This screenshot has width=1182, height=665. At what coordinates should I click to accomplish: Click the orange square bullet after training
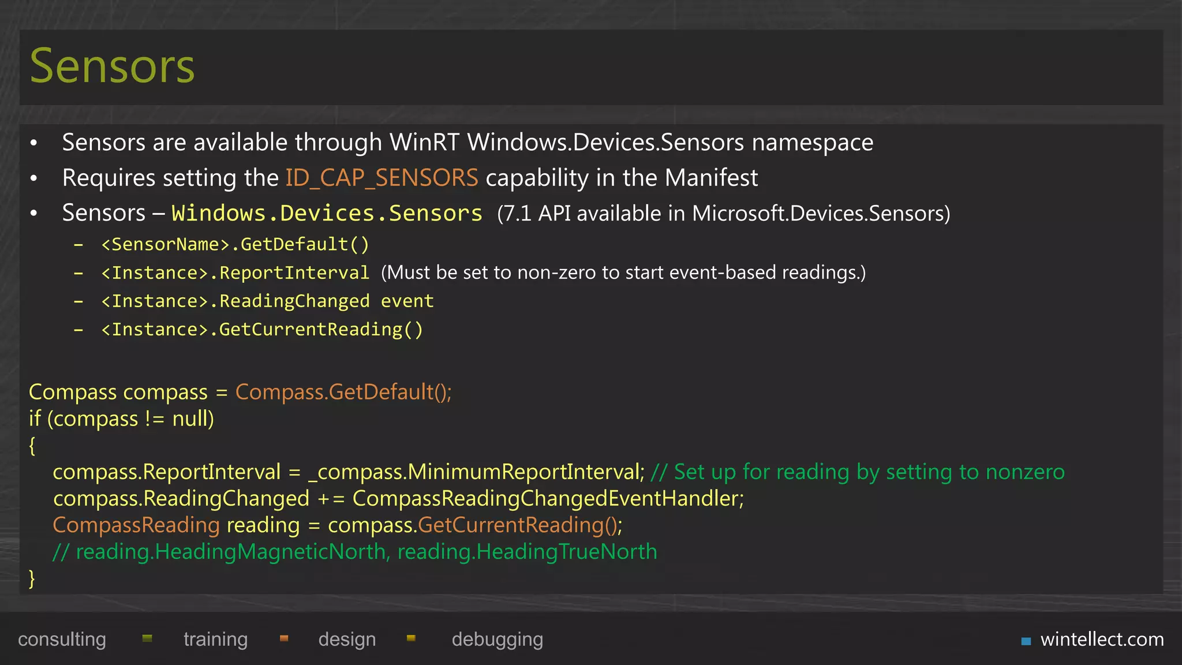284,638
